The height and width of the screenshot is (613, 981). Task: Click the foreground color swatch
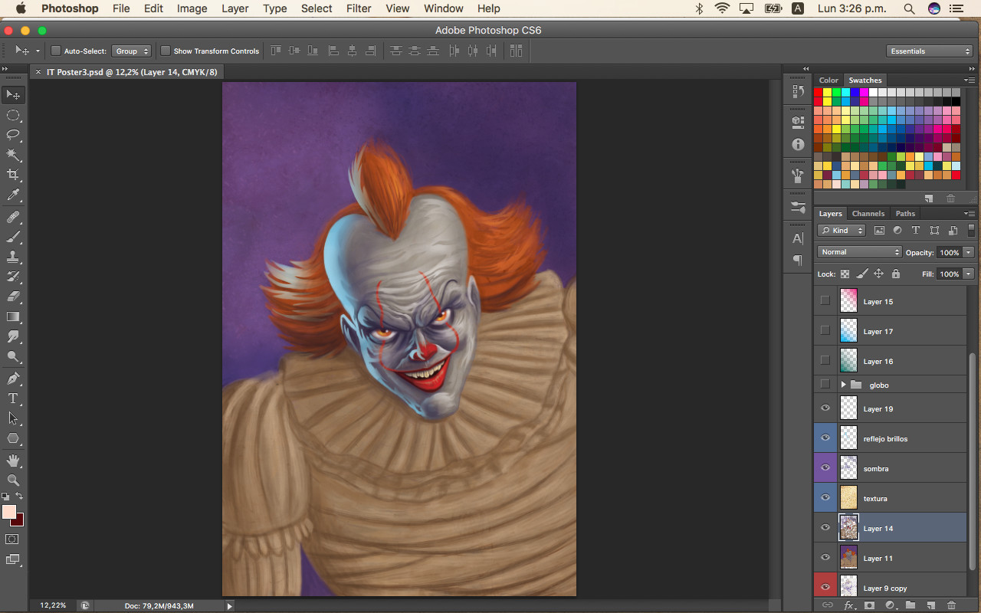pyautogui.click(x=9, y=512)
